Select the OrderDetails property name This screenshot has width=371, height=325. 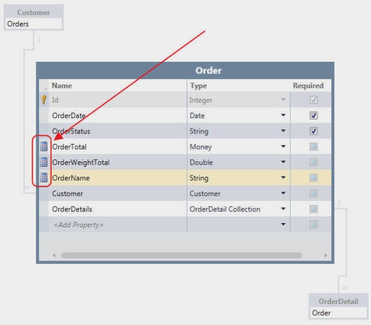pyautogui.click(x=72, y=209)
